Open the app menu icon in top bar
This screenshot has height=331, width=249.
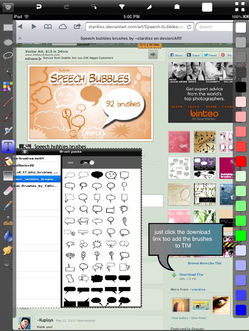click(x=8, y=7)
